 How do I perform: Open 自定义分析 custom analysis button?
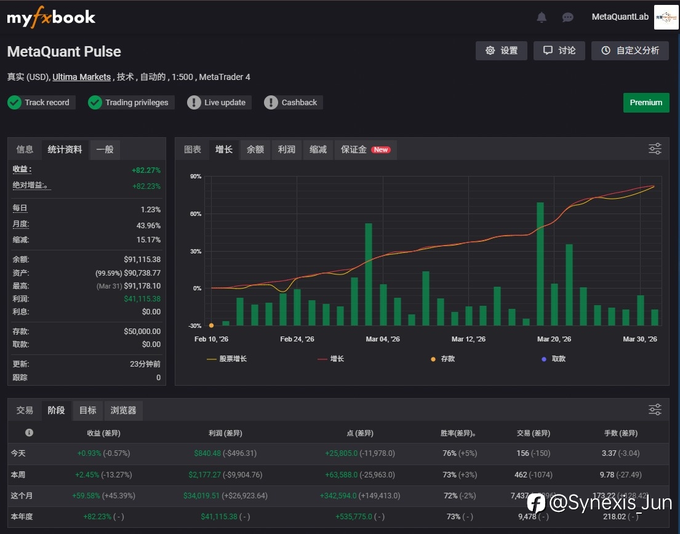(630, 50)
